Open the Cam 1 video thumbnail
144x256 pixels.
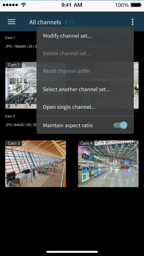tap(21, 85)
